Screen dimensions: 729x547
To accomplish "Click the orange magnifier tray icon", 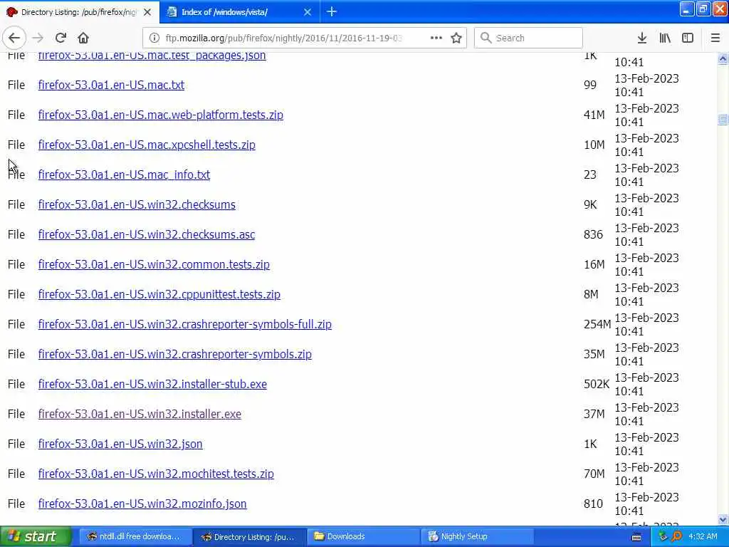I will [677, 536].
